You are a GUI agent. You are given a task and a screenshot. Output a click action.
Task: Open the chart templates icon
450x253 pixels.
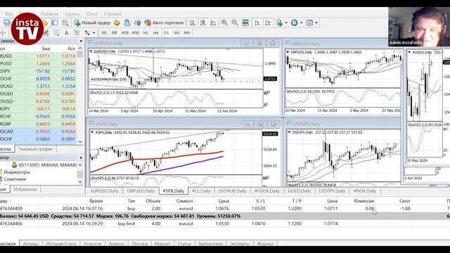tap(309, 22)
